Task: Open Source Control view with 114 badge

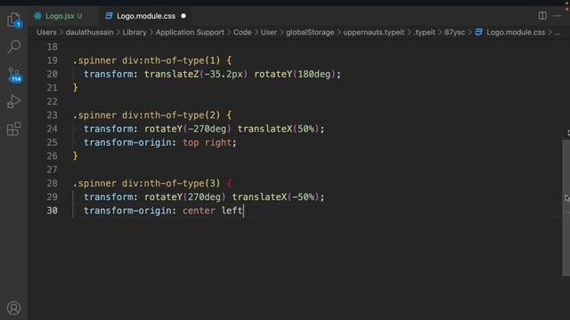Action: pos(14,75)
